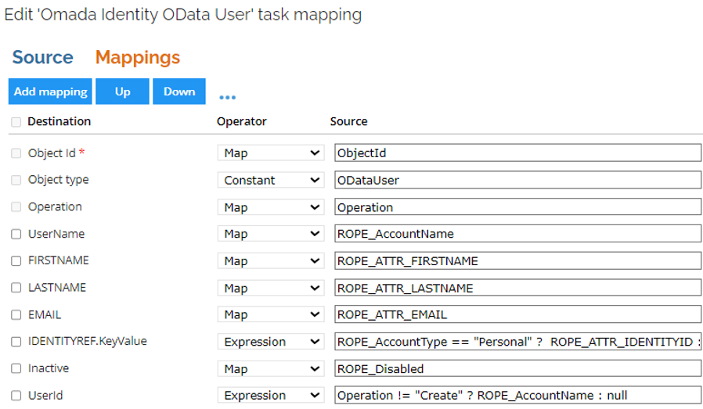Select the EMAIL row checkbox
The width and height of the screenshot is (703, 409).
click(16, 315)
